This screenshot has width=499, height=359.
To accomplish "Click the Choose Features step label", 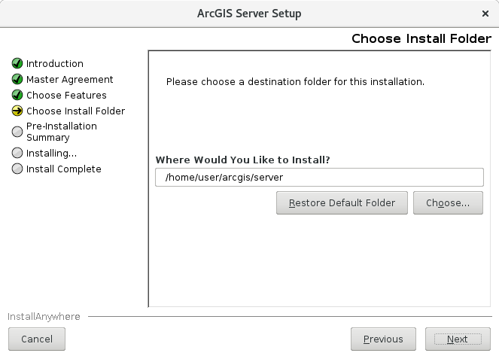I will click(x=66, y=96).
